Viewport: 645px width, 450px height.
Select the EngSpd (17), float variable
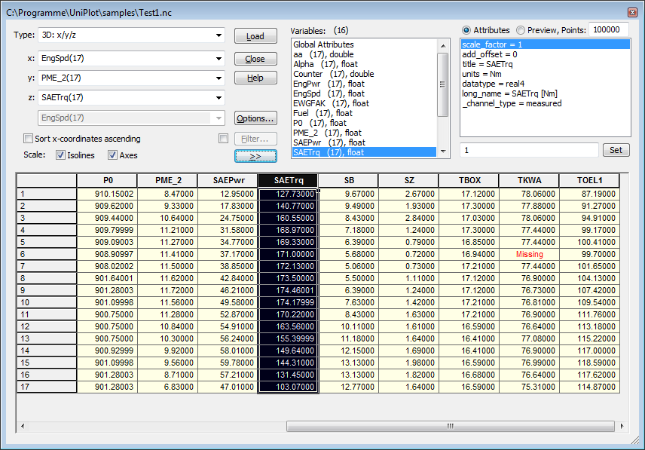click(x=364, y=93)
